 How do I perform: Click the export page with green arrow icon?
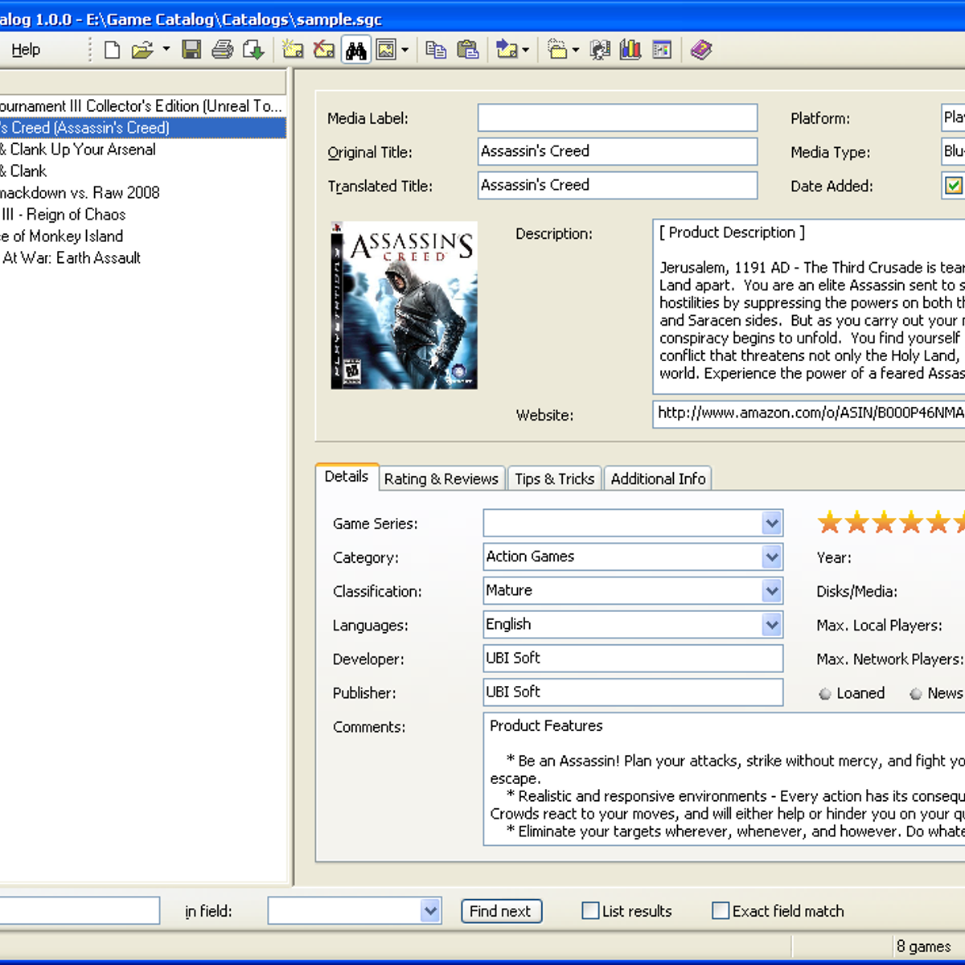tap(253, 50)
